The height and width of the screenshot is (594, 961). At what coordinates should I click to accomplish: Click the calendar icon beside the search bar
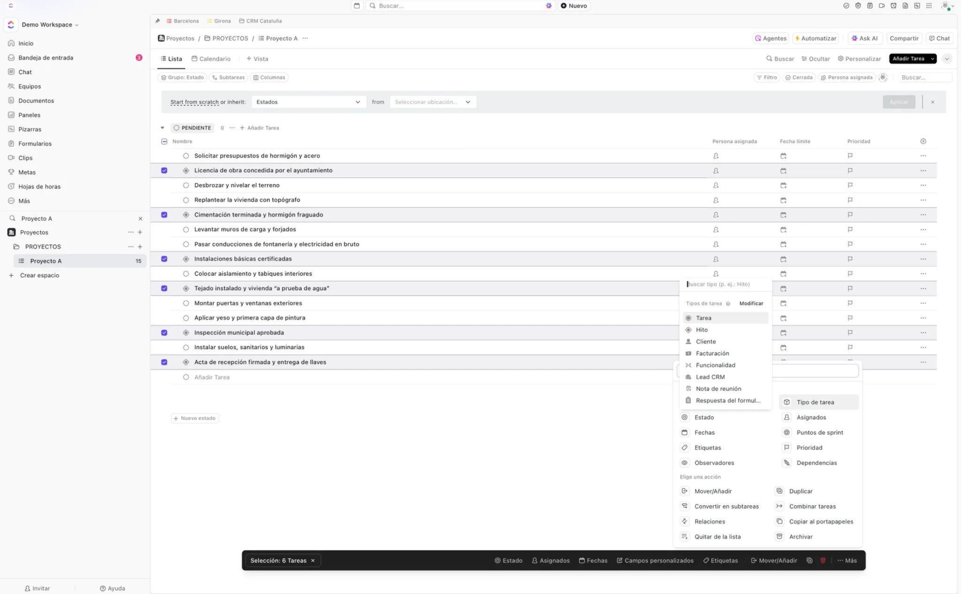point(357,6)
